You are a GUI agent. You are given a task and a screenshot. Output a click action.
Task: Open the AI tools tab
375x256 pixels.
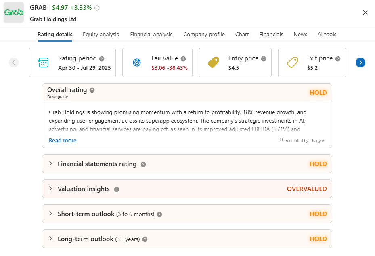pos(327,34)
